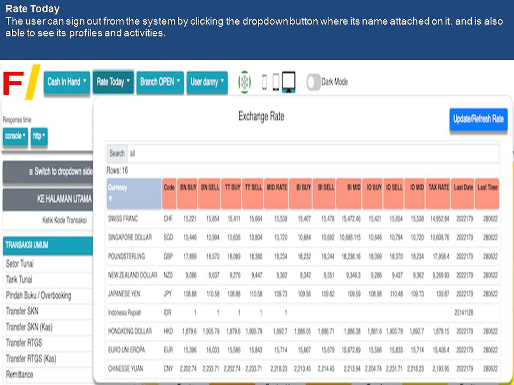
Task: Open the Cash In Hand dropdown
Action: tap(67, 82)
